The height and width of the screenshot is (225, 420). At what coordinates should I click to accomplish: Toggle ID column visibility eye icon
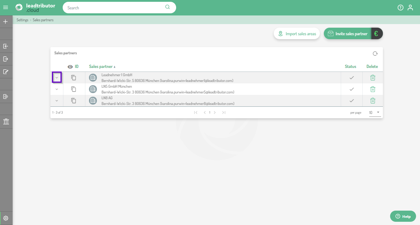(70, 66)
